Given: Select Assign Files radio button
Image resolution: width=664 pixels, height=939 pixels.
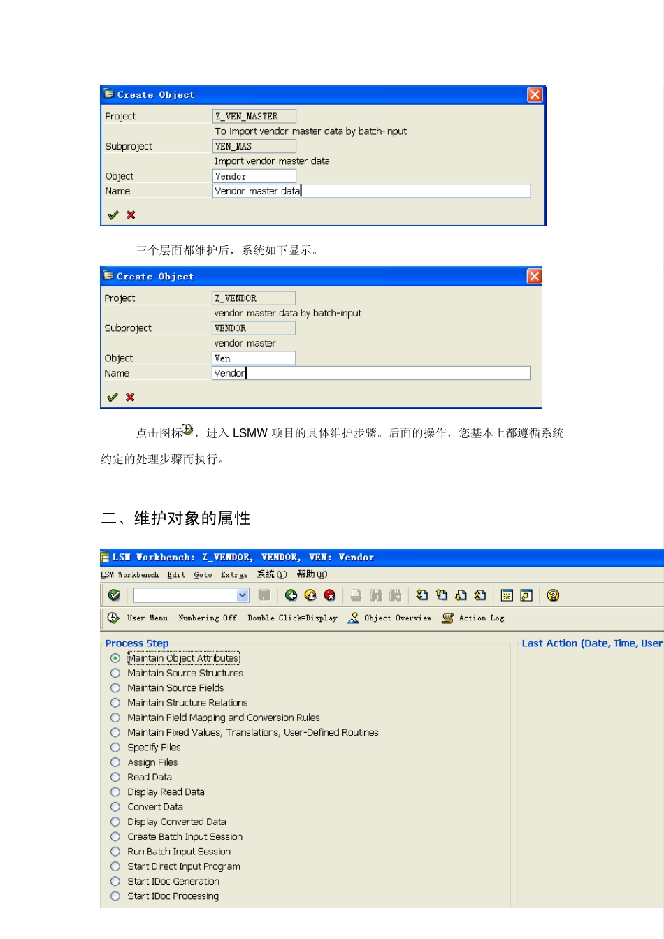Looking at the screenshot, I should 115,762.
